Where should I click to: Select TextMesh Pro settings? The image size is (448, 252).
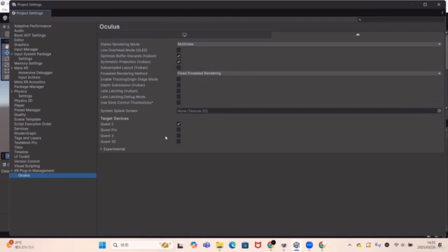coord(25,143)
